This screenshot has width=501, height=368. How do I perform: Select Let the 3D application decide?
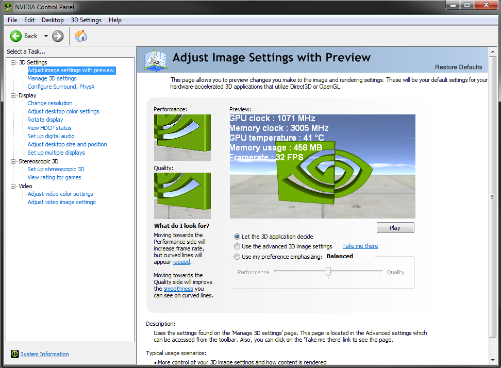pyautogui.click(x=237, y=237)
